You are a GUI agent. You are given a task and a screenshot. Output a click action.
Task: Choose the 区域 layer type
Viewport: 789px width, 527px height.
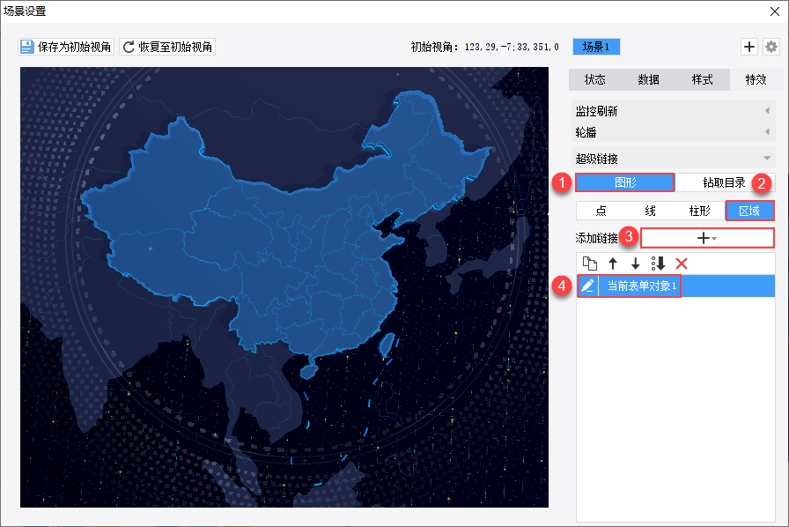pyautogui.click(x=749, y=211)
